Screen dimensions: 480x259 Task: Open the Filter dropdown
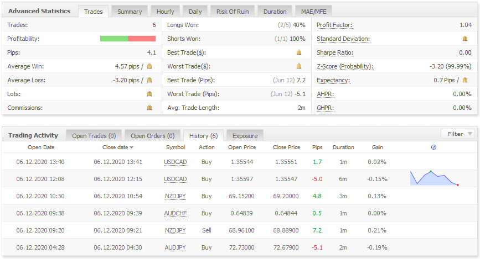click(x=458, y=134)
